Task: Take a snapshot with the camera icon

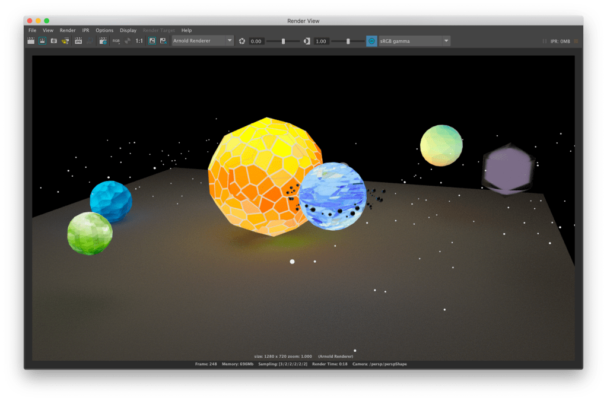Action: point(53,41)
